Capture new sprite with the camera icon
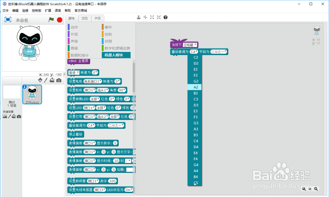329x197 pixels. click(59, 80)
